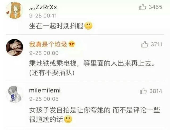Screen dimensions: 170x130
Task: Click the timestamp 9-25 00:05
Action: tap(44, 99)
